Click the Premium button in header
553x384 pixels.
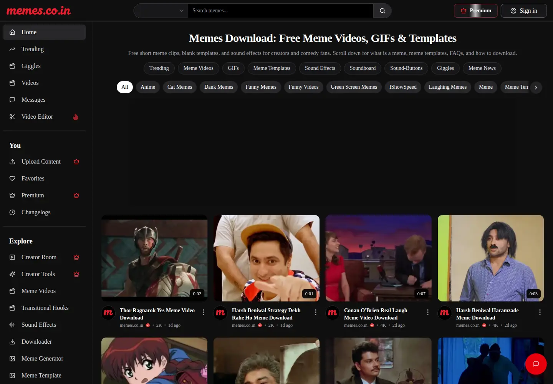(x=476, y=11)
